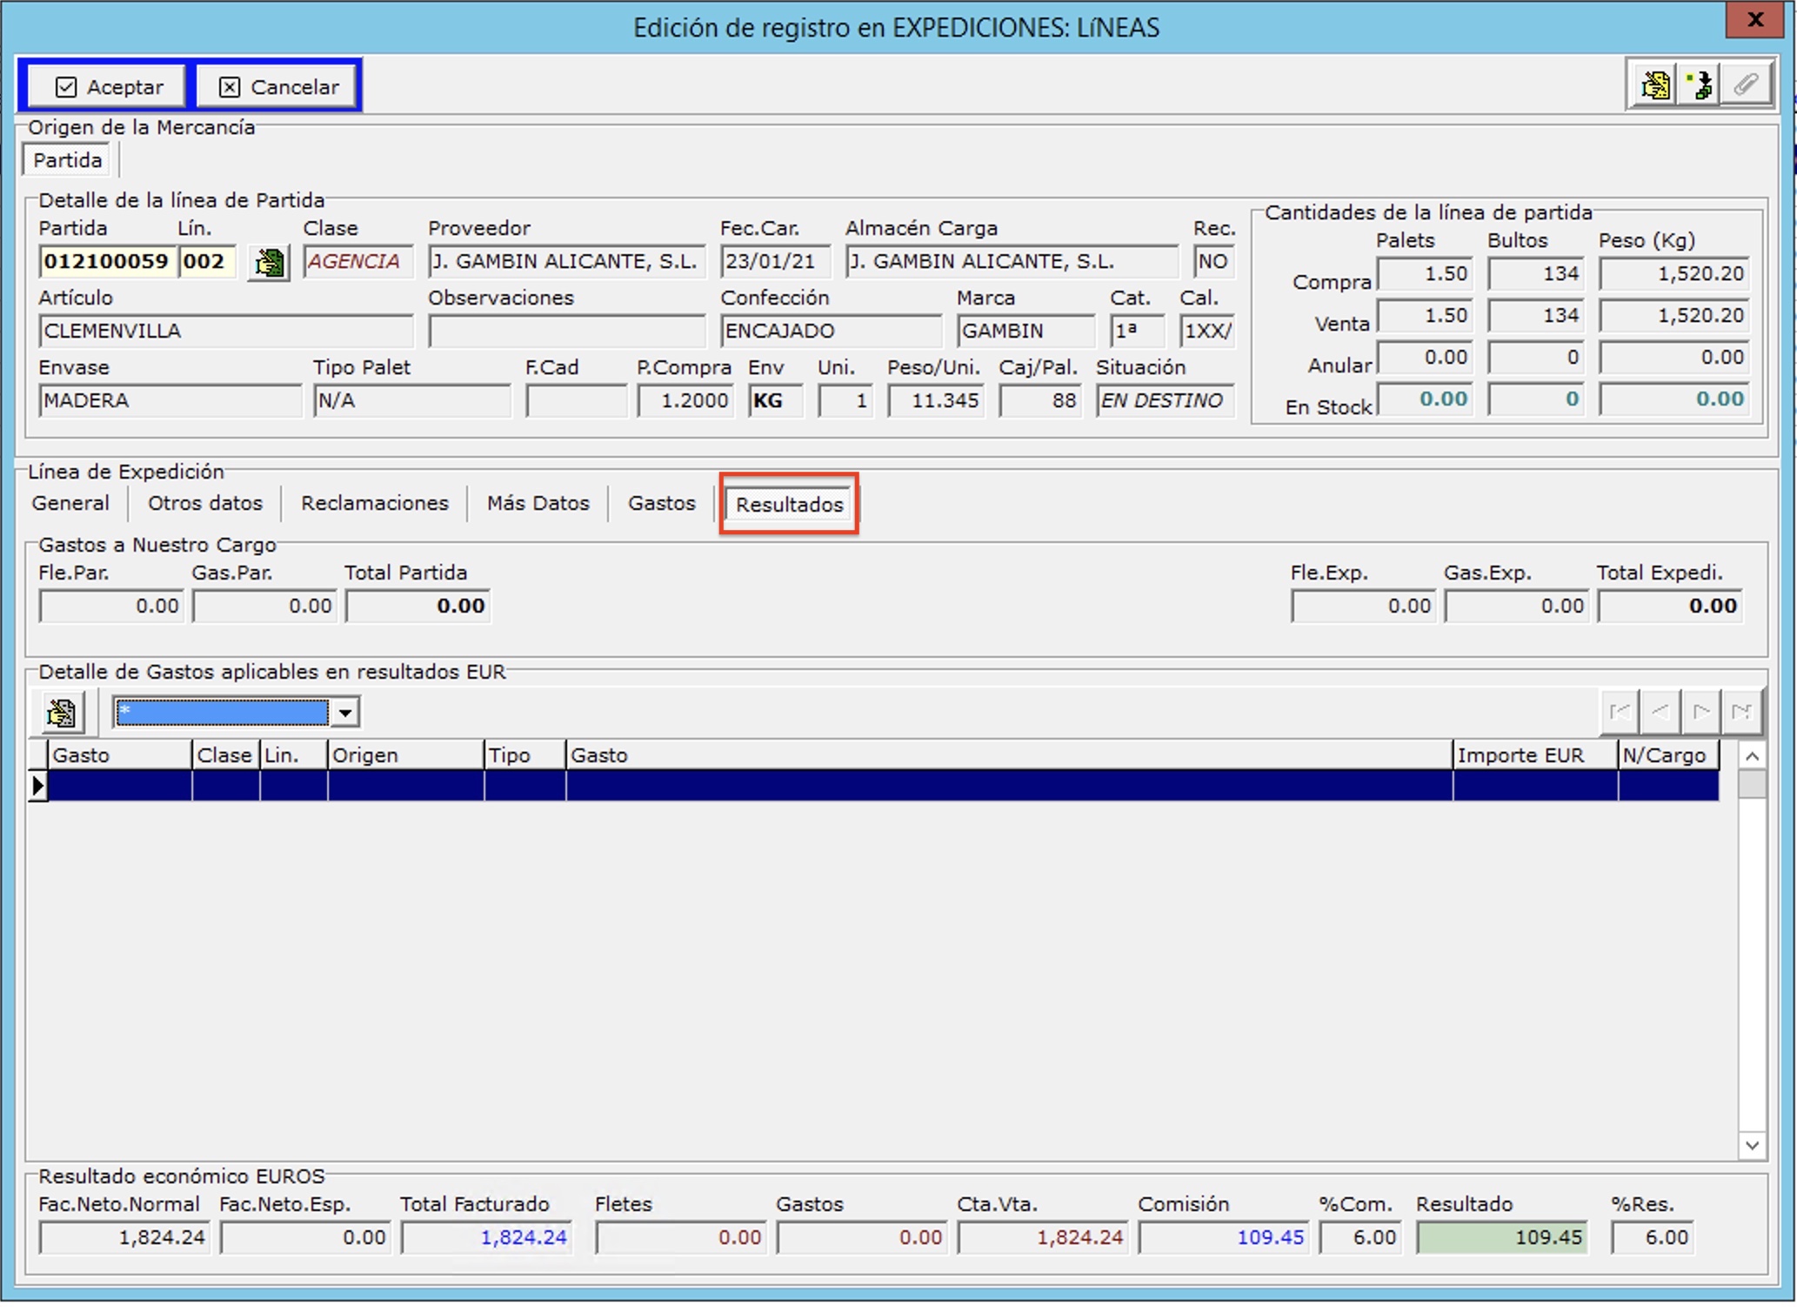Switch to the Reclamaciones tab
The width and height of the screenshot is (1797, 1307).
(374, 503)
